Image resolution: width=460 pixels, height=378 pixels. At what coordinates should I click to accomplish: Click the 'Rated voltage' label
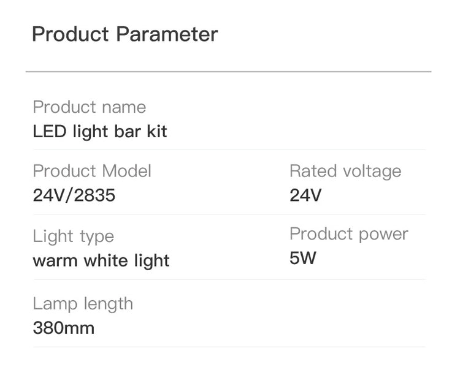[345, 171]
